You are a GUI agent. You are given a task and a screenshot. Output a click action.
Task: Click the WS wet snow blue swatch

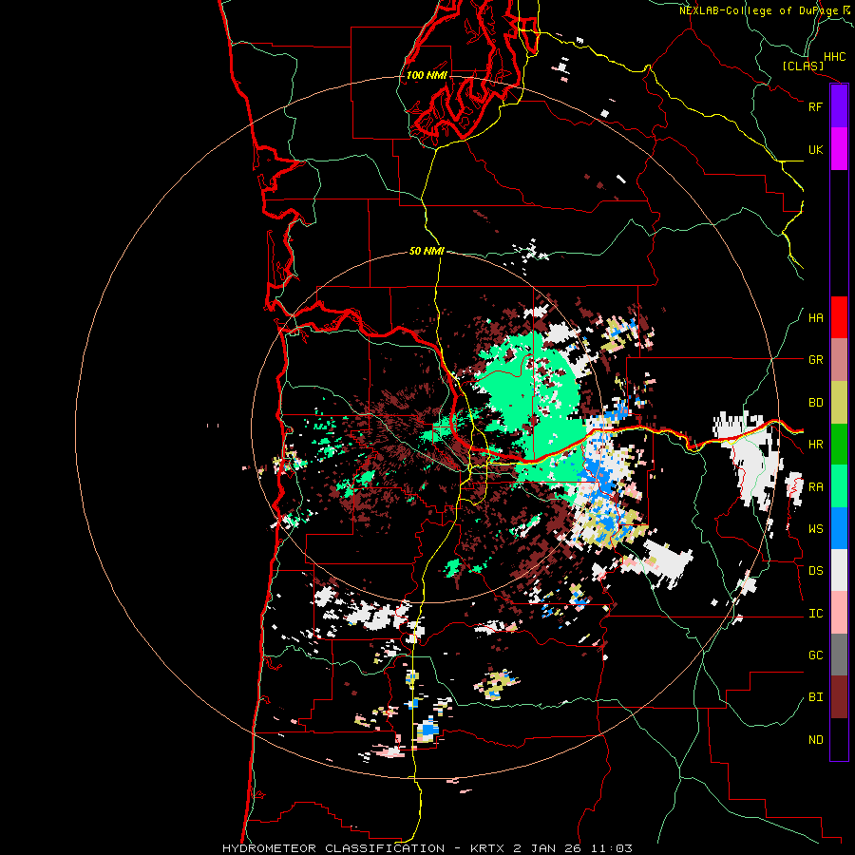coord(839,528)
